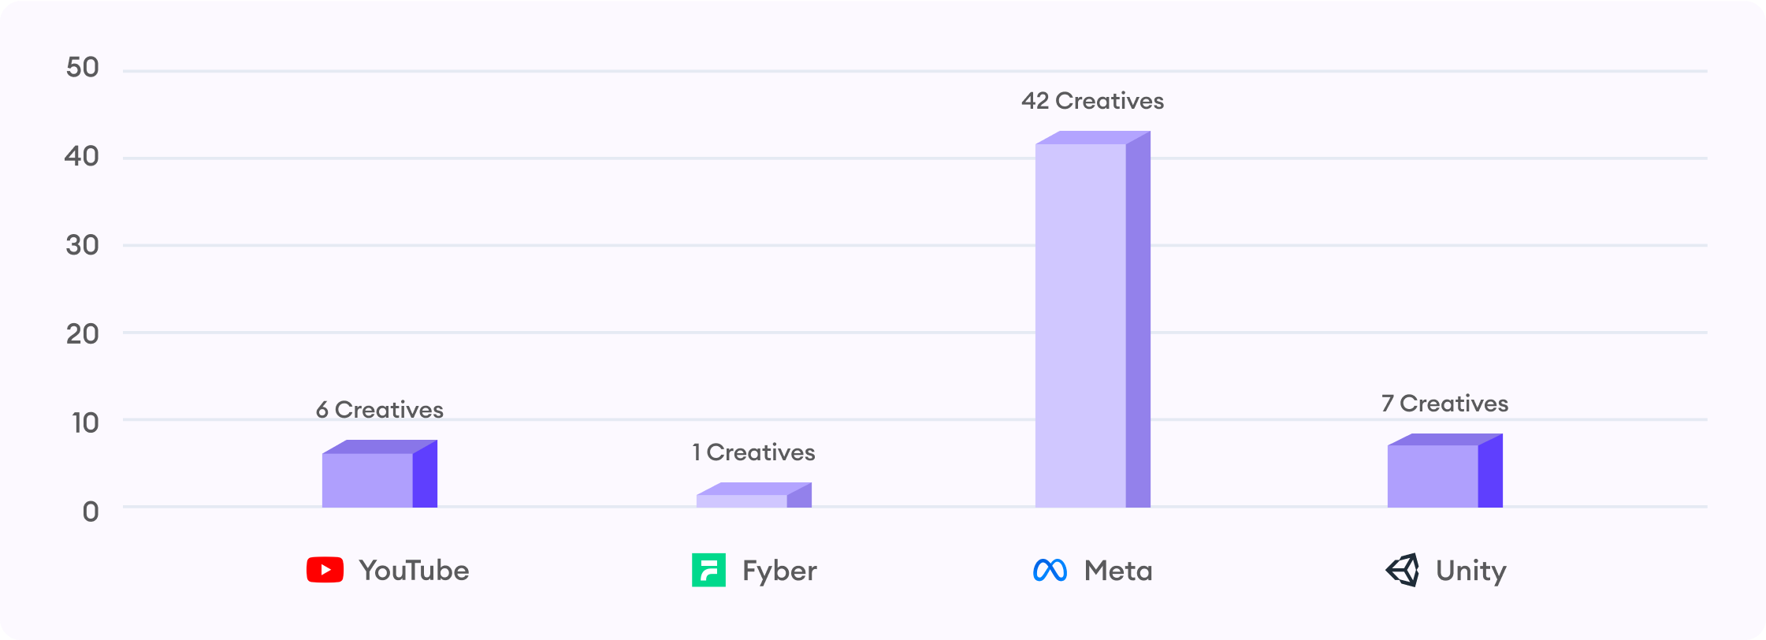Click the '6 Creatives' data label
The height and width of the screenshot is (640, 1766).
pos(380,410)
